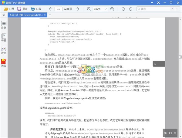The image size is (182, 138).
Task: Click the code line 'return "redirect:/";'
Action: [63, 42]
